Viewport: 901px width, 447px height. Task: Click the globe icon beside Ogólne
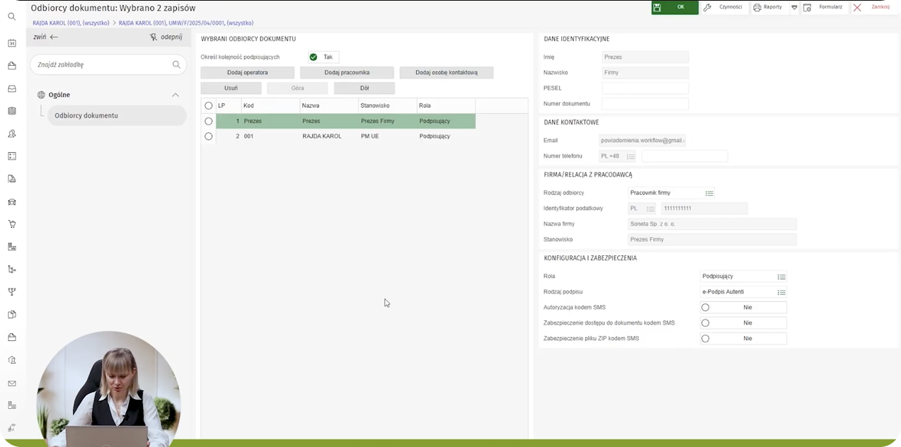point(41,95)
